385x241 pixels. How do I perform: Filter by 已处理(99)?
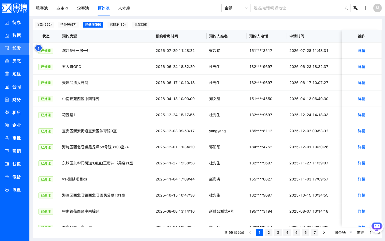[x=93, y=25]
